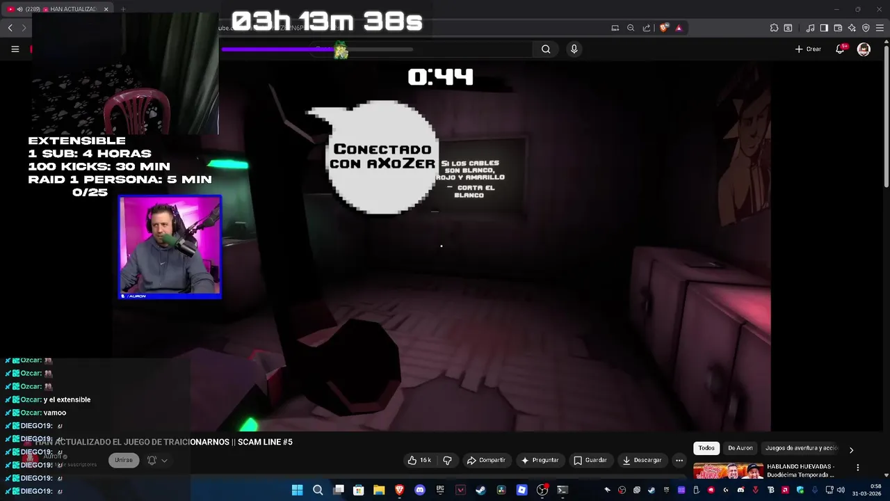Image resolution: width=890 pixels, height=501 pixels.
Task: Open HABLANDO HUEVADAS video title link
Action: pos(800,470)
